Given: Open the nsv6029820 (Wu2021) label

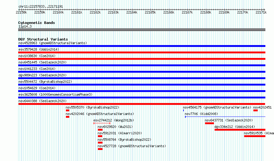Looking at the screenshot, I should [x=115, y=127].
